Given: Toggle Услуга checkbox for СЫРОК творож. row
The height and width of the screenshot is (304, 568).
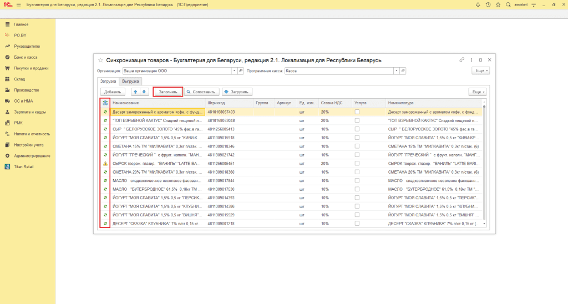Looking at the screenshot, I should (x=357, y=164).
